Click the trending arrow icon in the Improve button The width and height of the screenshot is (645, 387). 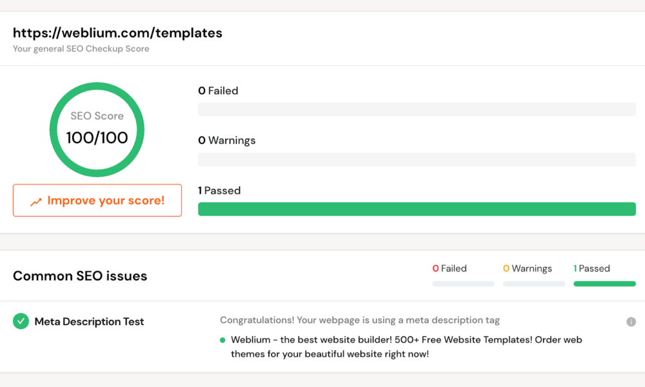pyautogui.click(x=36, y=202)
